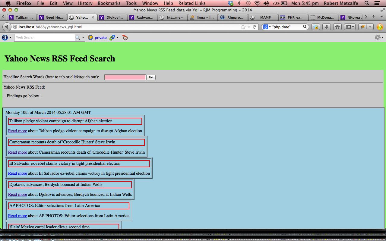Open the Bookmarks menu
This screenshot has height=241, width=386.
(109, 3)
